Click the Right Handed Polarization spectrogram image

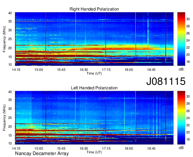click(x=94, y=39)
